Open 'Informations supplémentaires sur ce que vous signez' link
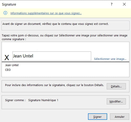 coord(46,13)
